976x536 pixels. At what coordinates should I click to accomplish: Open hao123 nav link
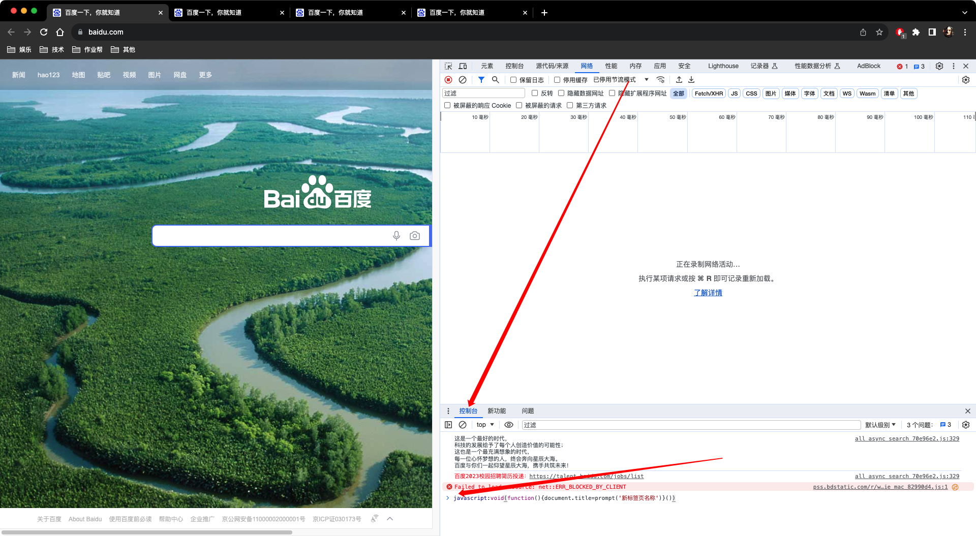pos(48,75)
